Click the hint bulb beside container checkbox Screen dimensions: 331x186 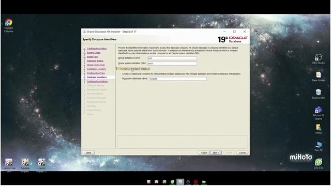click(x=116, y=69)
